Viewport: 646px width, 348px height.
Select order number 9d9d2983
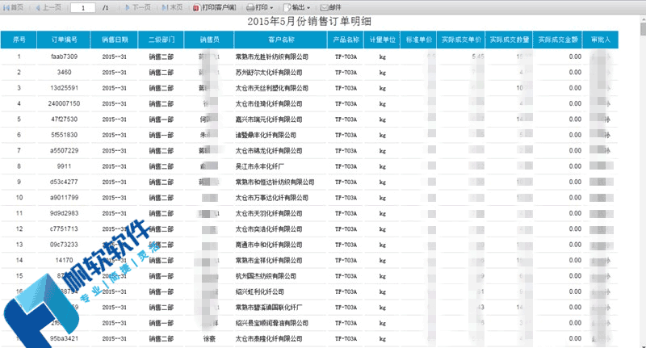64,213
